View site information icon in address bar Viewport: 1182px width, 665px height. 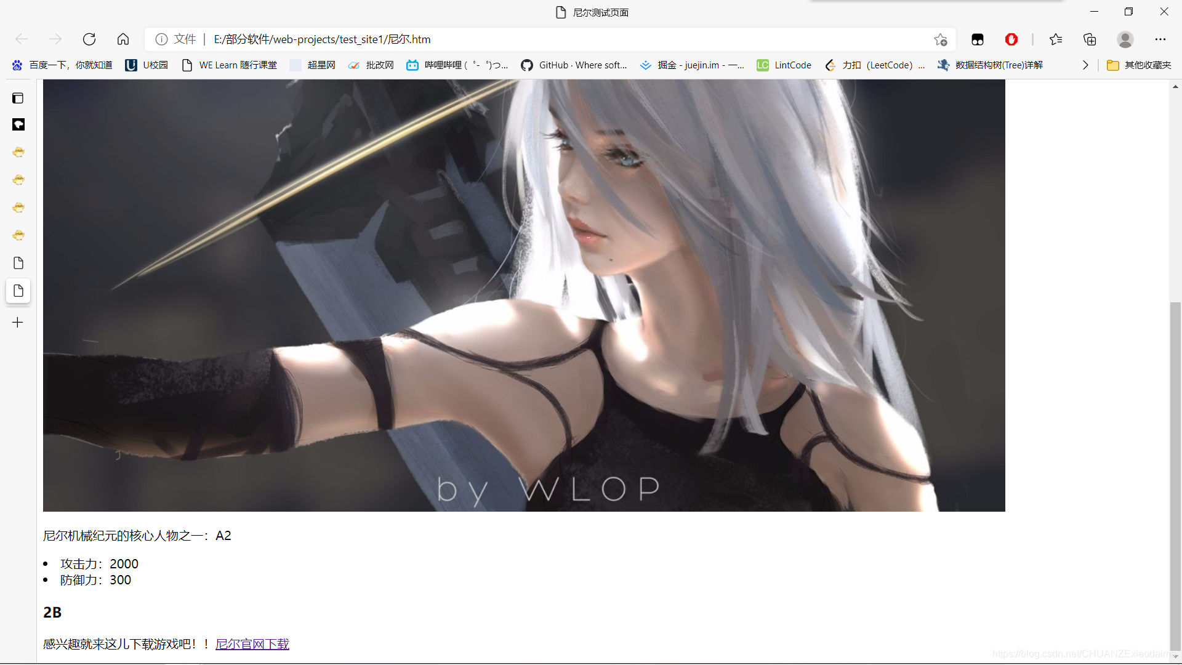[x=161, y=39]
